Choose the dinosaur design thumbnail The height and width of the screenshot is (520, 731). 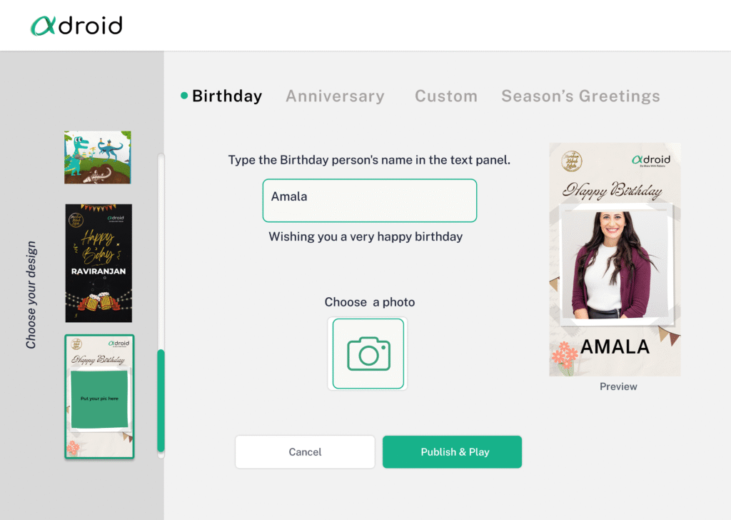pyautogui.click(x=98, y=157)
